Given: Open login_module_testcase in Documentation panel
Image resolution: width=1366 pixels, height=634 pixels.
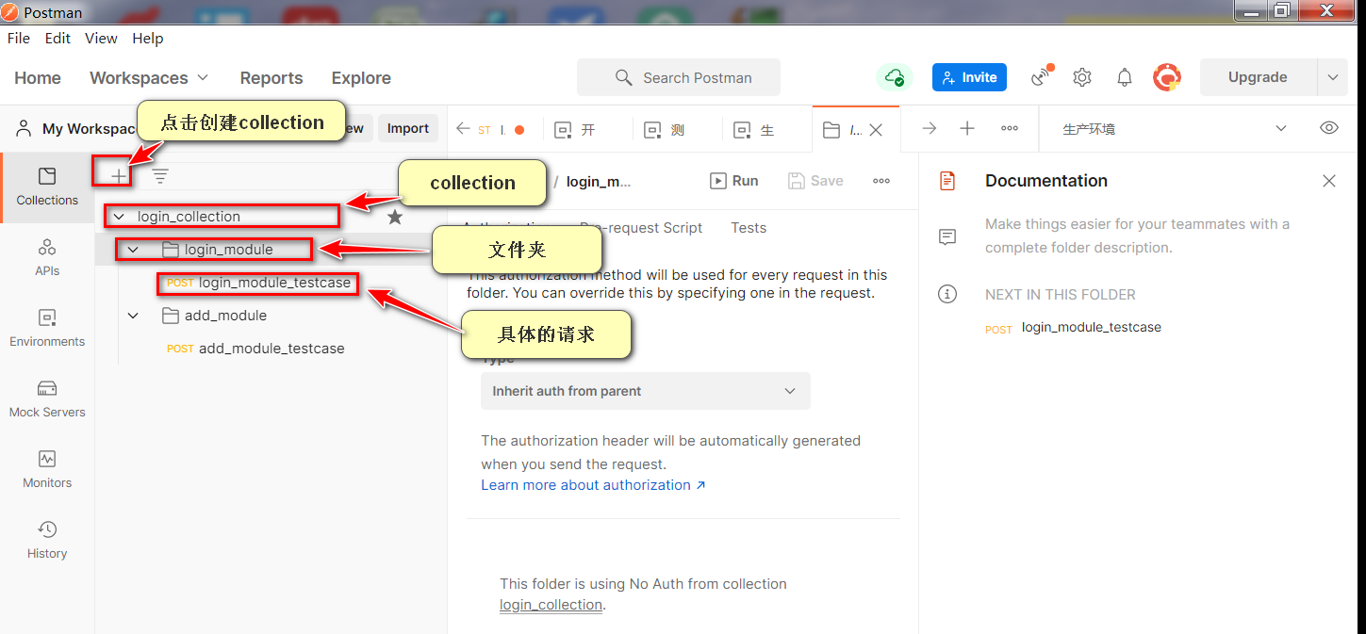Looking at the screenshot, I should [x=1092, y=328].
